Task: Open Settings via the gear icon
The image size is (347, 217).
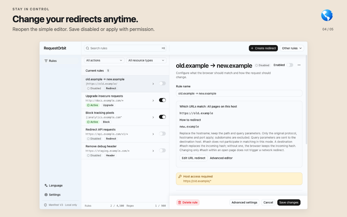Action: coord(46,195)
